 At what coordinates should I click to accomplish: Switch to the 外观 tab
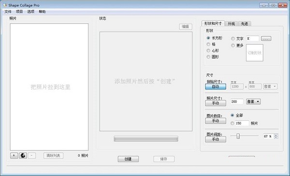pos(231,24)
